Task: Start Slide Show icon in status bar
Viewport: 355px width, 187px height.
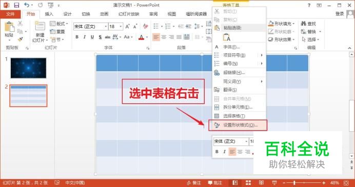Action: [274, 183]
